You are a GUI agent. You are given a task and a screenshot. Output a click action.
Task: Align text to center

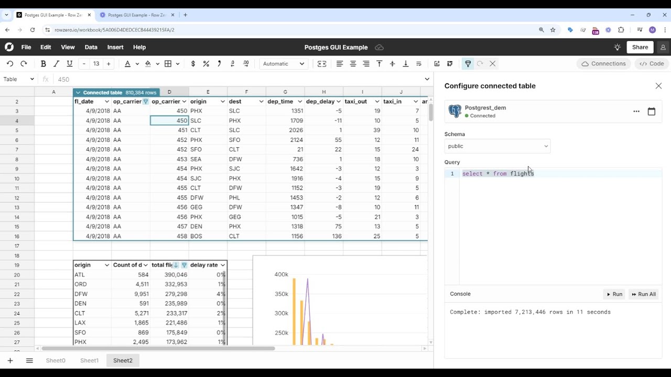[353, 64]
